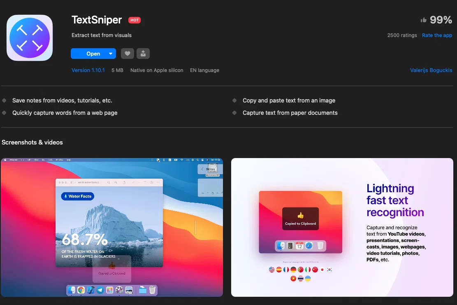This screenshot has height=305, width=457.
Task: Click the Rate the app link
Action: tap(437, 35)
